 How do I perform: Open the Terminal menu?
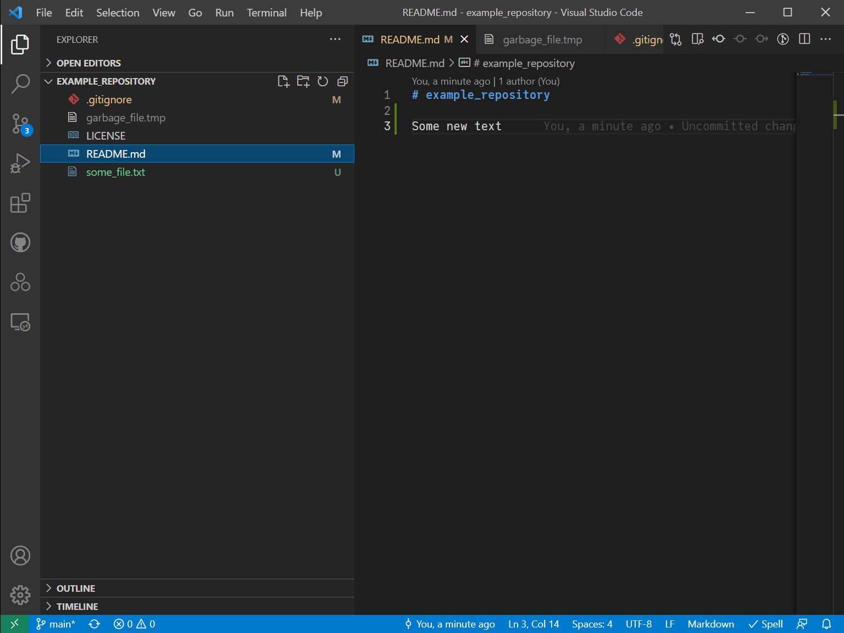[x=266, y=13]
